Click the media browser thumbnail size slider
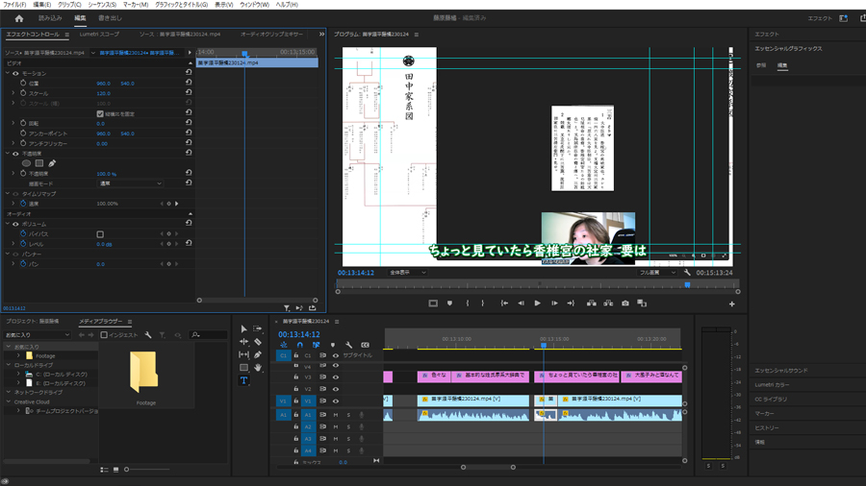The height and width of the screenshot is (486, 866). 126,470
